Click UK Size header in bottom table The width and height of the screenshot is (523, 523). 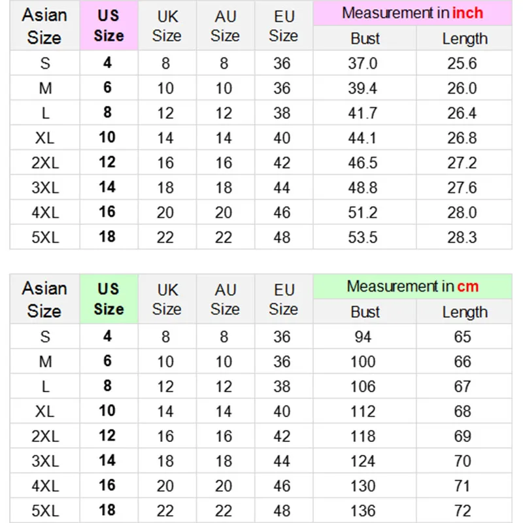167,299
